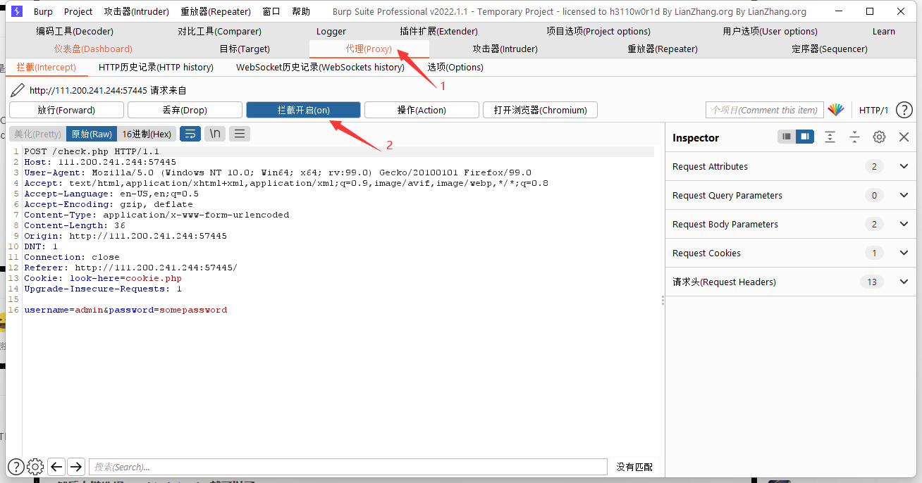This screenshot has height=483, width=922.
Task: Switch to the Intruder tool tab
Action: 505,49
